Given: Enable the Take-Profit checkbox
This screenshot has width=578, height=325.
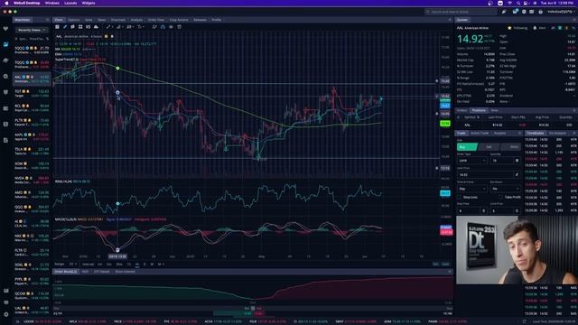Looking at the screenshot, I should (500, 197).
